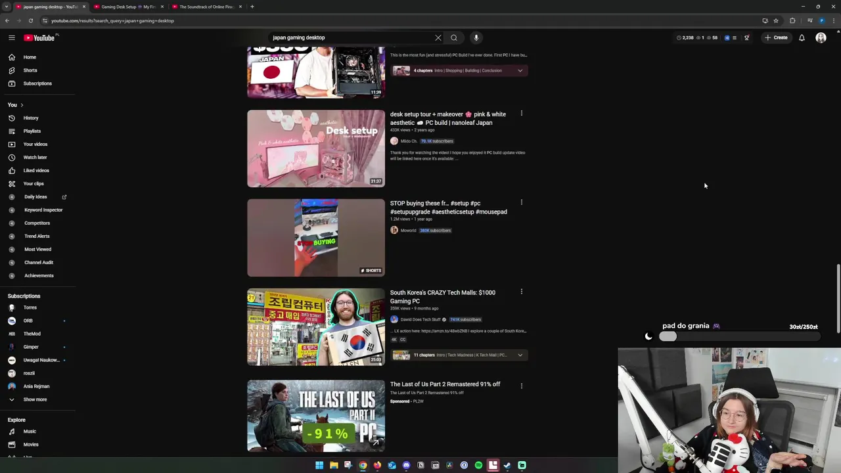The image size is (841, 473).
Task: Open the desk setup tour video title
Action: click(x=448, y=118)
